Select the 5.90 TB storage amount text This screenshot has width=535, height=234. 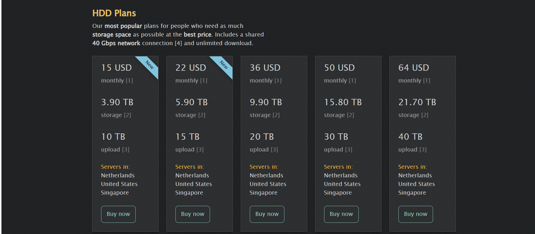tap(192, 102)
